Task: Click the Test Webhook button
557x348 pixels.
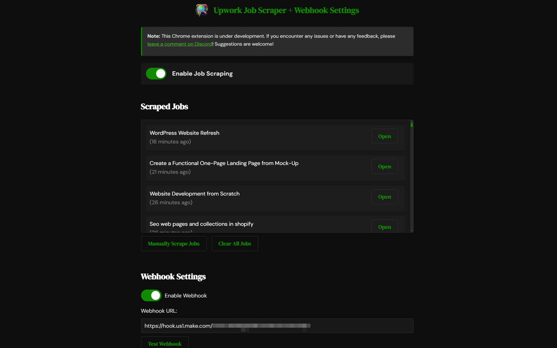Action: [x=164, y=343]
